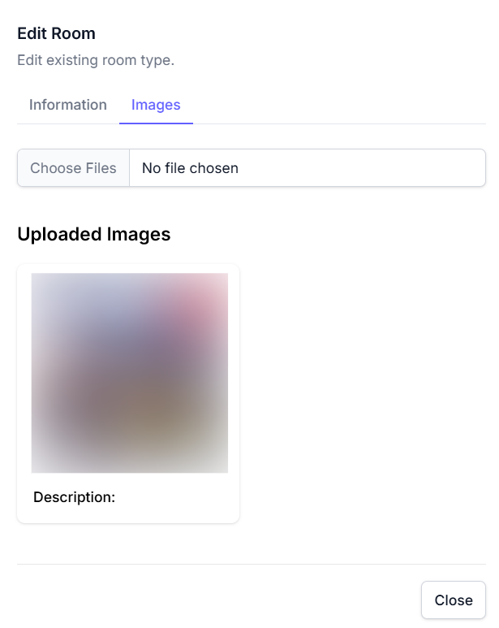The width and height of the screenshot is (499, 628).
Task: Click the Description label under the image
Action: (x=75, y=496)
